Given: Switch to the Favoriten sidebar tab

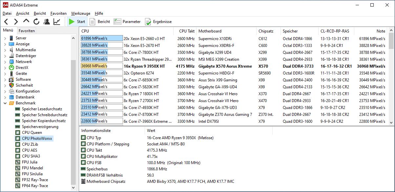Looking at the screenshot, I should pos(27,31).
